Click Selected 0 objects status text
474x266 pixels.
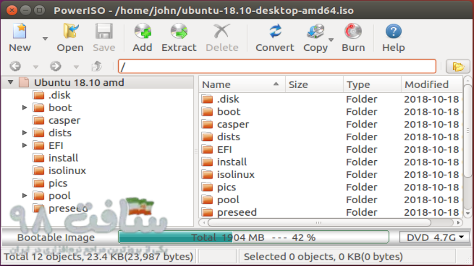click(x=323, y=257)
